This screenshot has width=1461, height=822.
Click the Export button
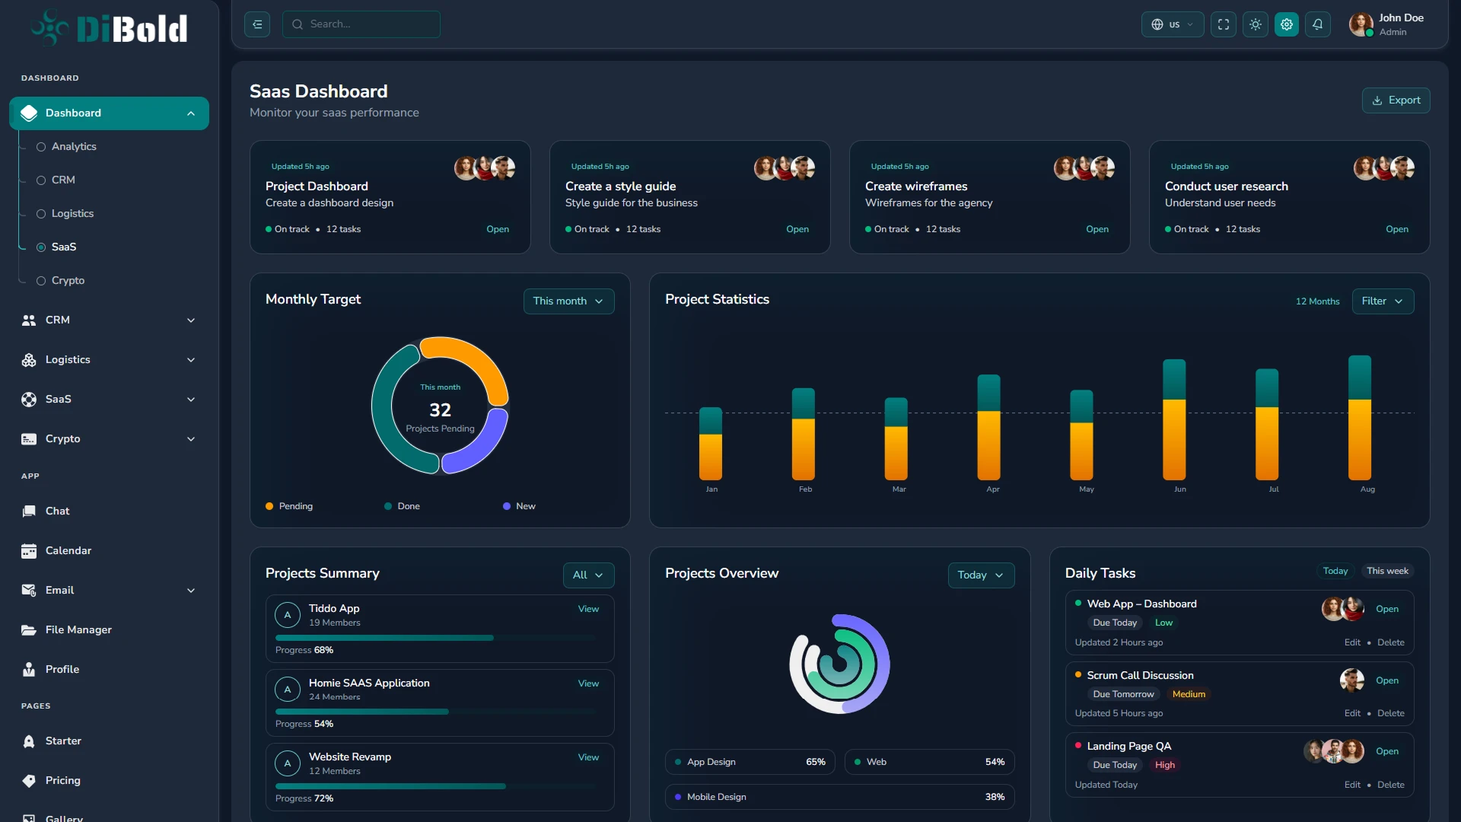point(1396,100)
